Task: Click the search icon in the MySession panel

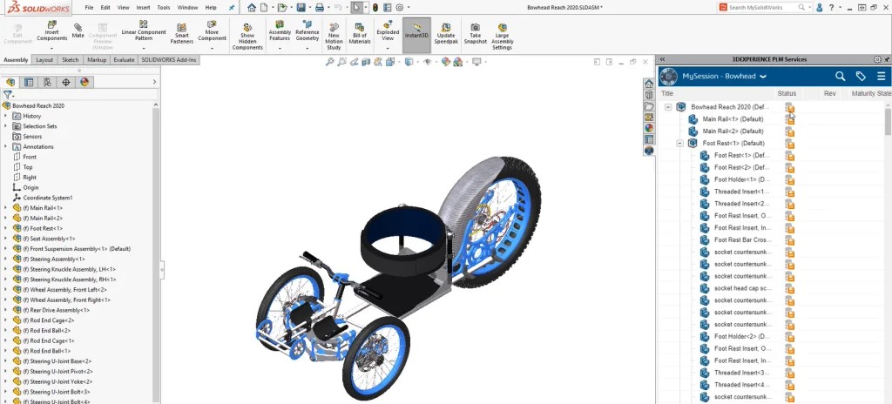Action: [x=840, y=77]
